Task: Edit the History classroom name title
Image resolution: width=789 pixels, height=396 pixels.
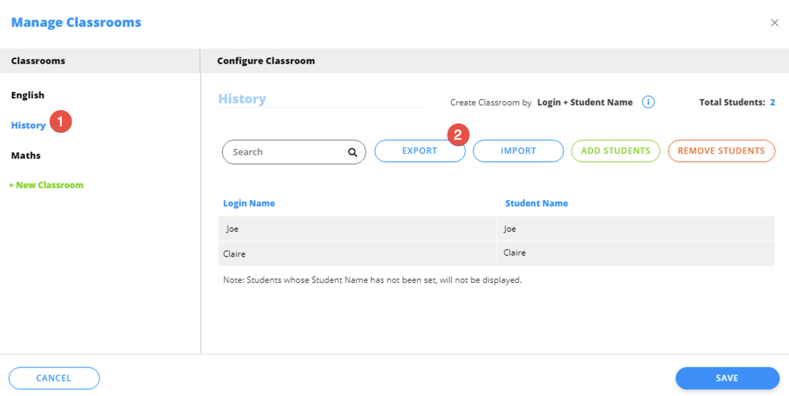Action: [242, 99]
